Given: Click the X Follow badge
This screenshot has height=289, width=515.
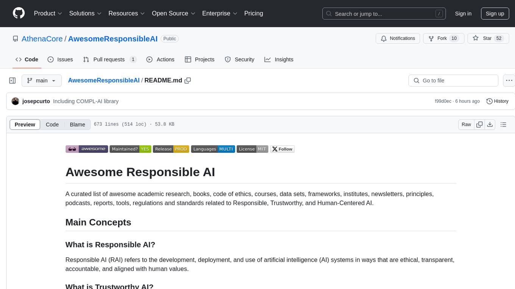Looking at the screenshot, I should (x=282, y=149).
